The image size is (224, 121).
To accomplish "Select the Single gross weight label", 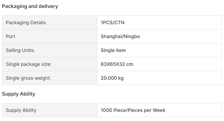I will coord(28,78).
